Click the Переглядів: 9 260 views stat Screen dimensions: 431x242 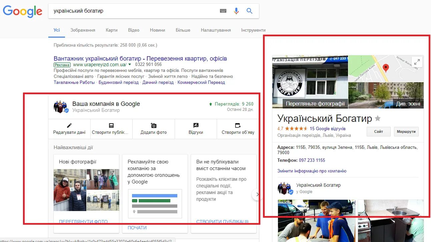click(x=231, y=104)
